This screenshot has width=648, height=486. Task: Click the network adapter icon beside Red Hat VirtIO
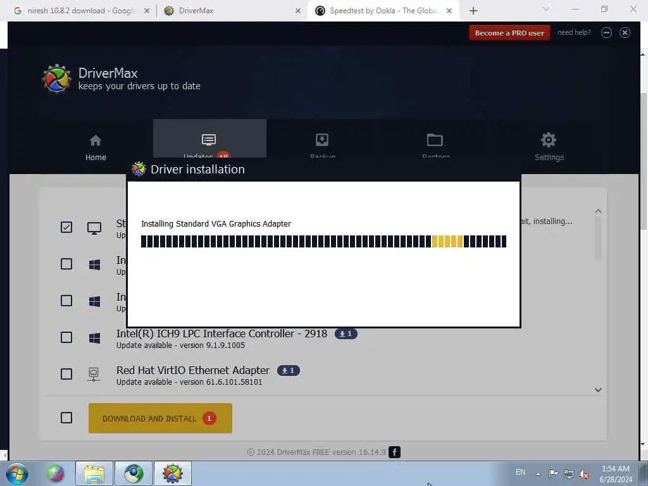pyautogui.click(x=94, y=375)
